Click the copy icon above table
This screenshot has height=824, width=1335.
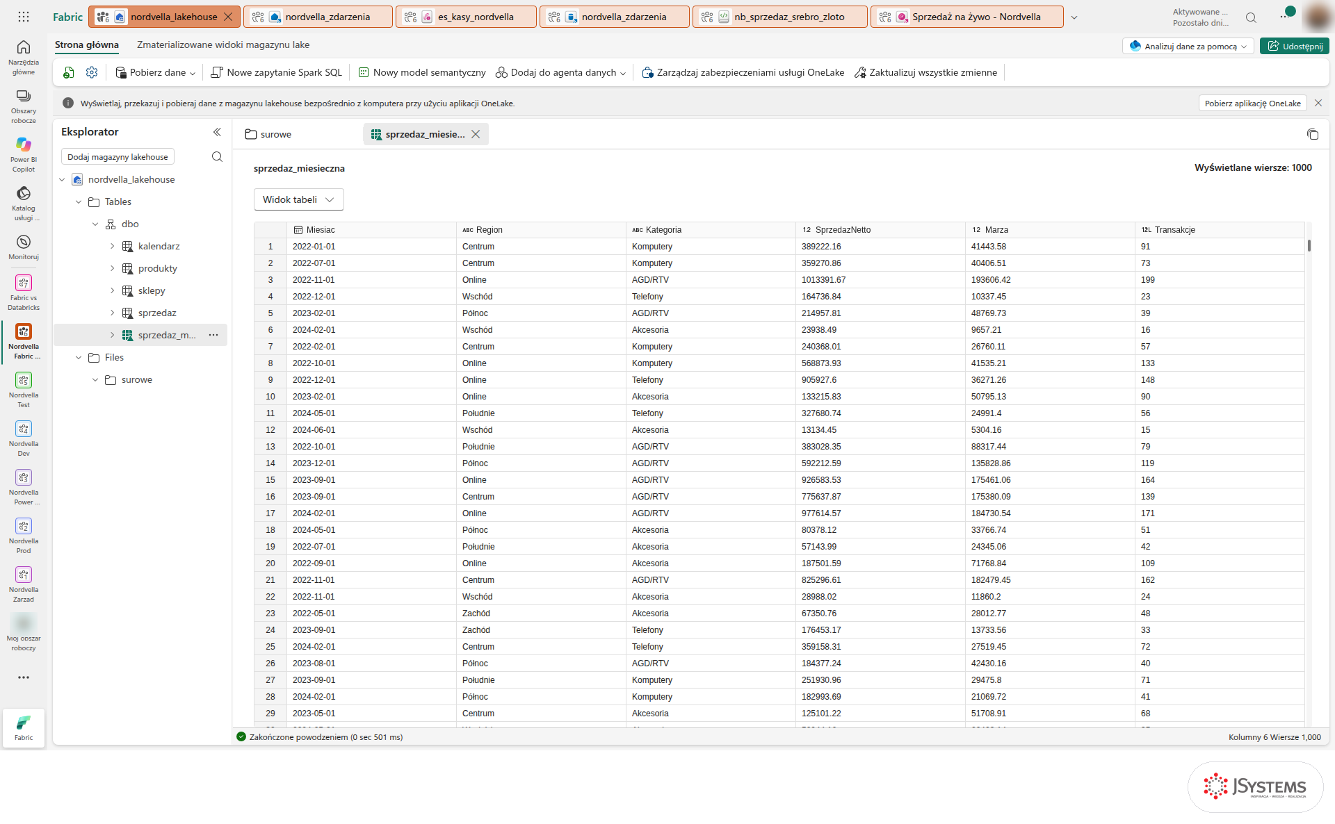[1313, 135]
